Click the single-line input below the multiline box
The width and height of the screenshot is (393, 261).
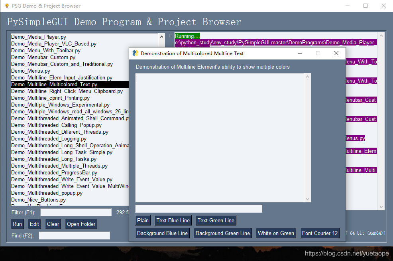click(x=199, y=209)
